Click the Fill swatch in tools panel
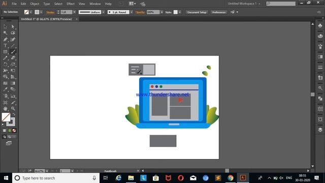 6,117
